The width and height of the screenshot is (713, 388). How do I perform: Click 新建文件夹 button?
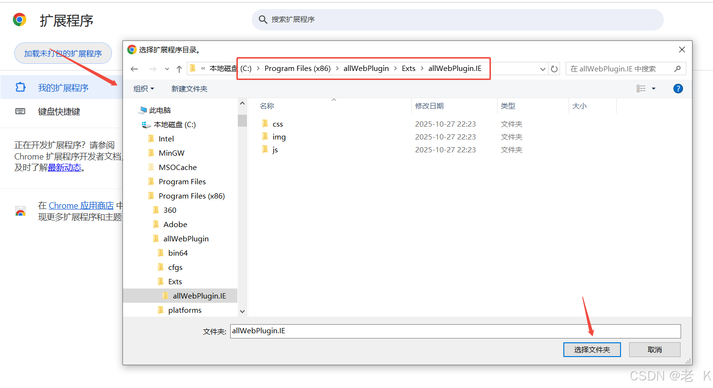coord(189,89)
